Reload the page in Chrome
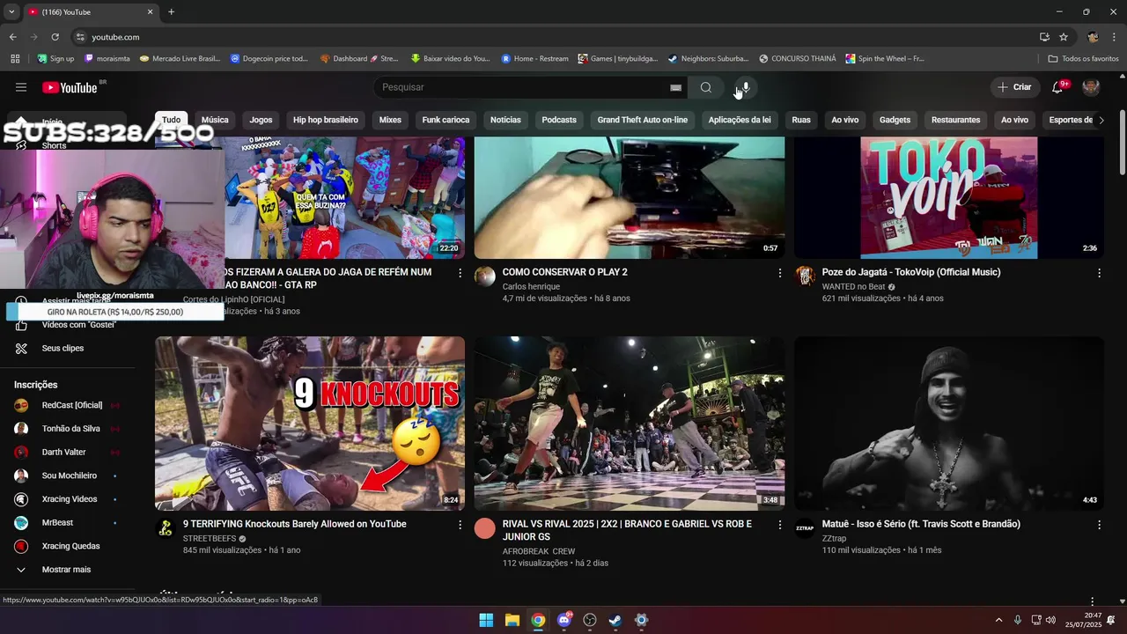Image resolution: width=1127 pixels, height=634 pixels. pos(55,37)
